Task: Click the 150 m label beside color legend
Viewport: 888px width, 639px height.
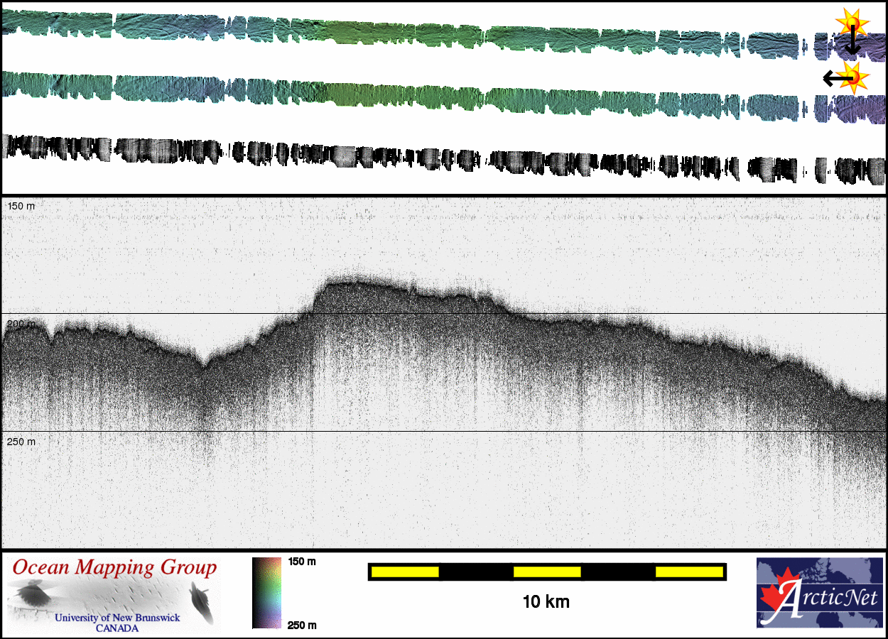Action: [x=301, y=562]
